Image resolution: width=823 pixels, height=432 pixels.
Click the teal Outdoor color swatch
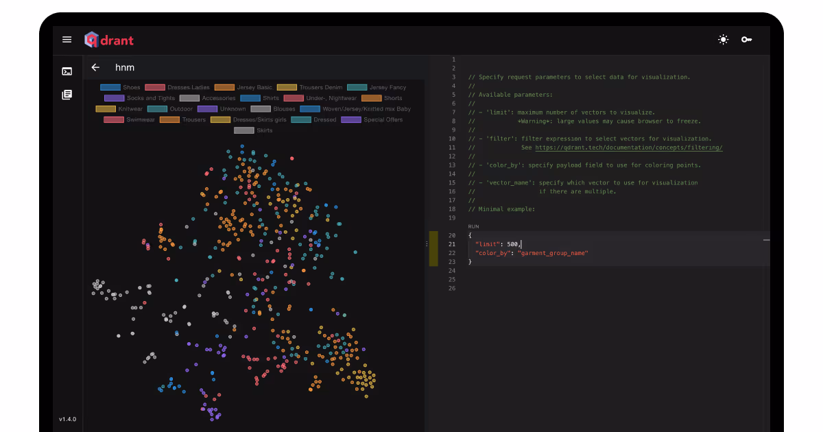[x=157, y=109]
